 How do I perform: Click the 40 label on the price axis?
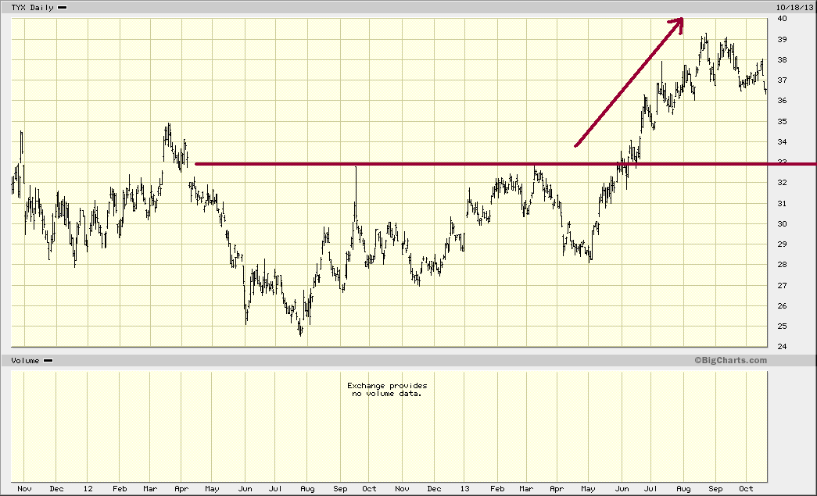click(x=781, y=19)
